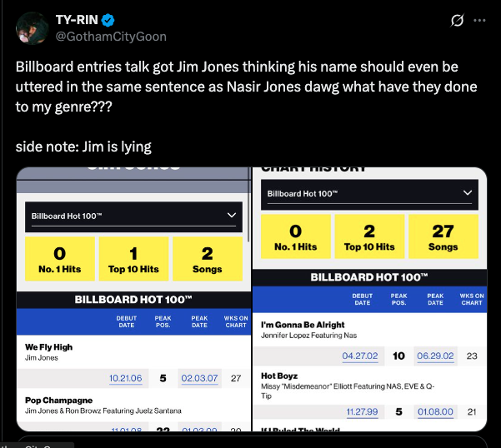The image size is (501, 448).
Task: Select the 'Hot Boyz' song title
Action: pyautogui.click(x=279, y=376)
